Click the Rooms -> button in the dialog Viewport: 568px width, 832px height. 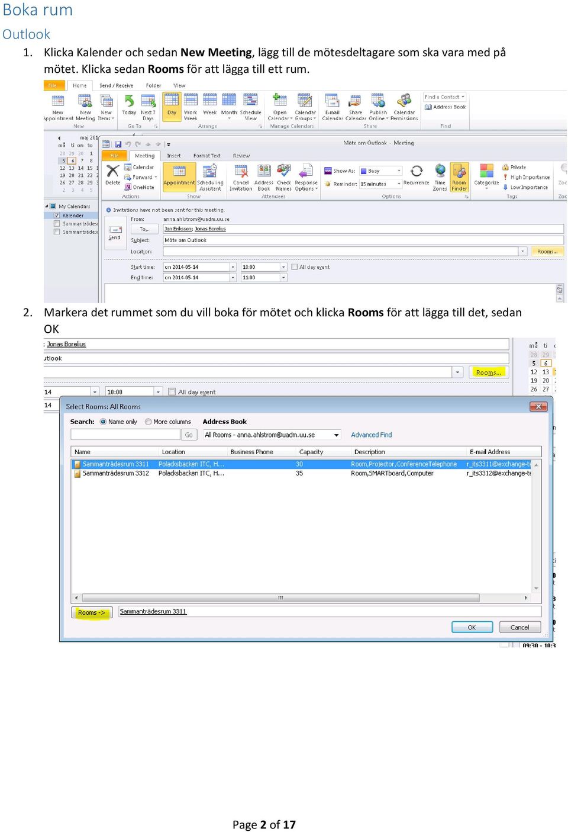pos(92,612)
